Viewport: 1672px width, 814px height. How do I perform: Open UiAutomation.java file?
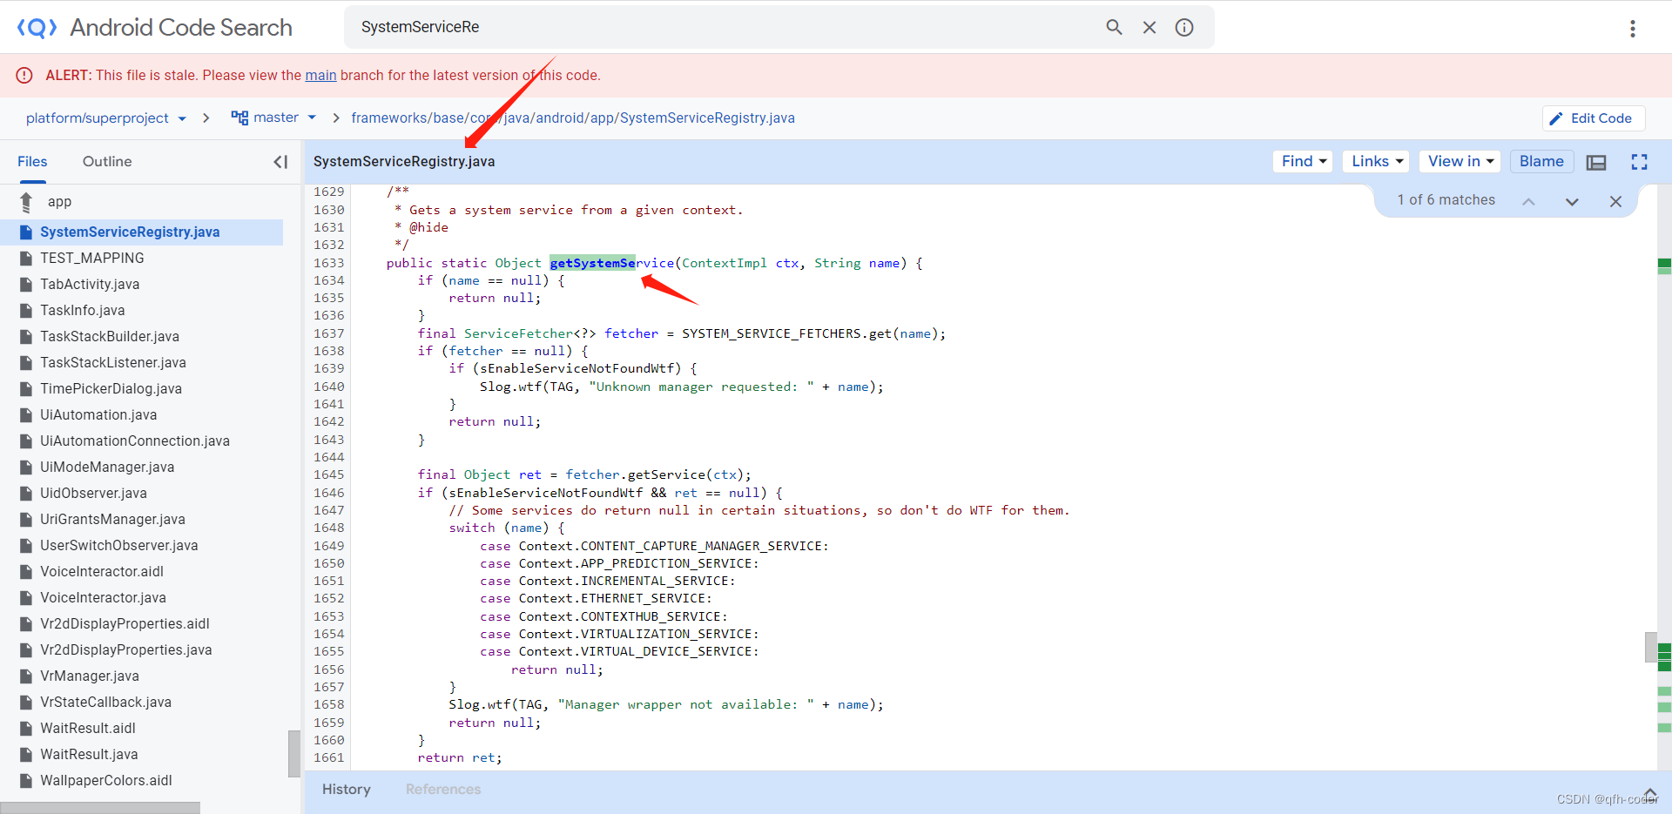click(98, 415)
